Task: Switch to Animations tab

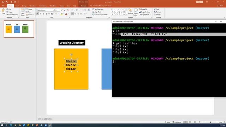Action: click(43, 6)
